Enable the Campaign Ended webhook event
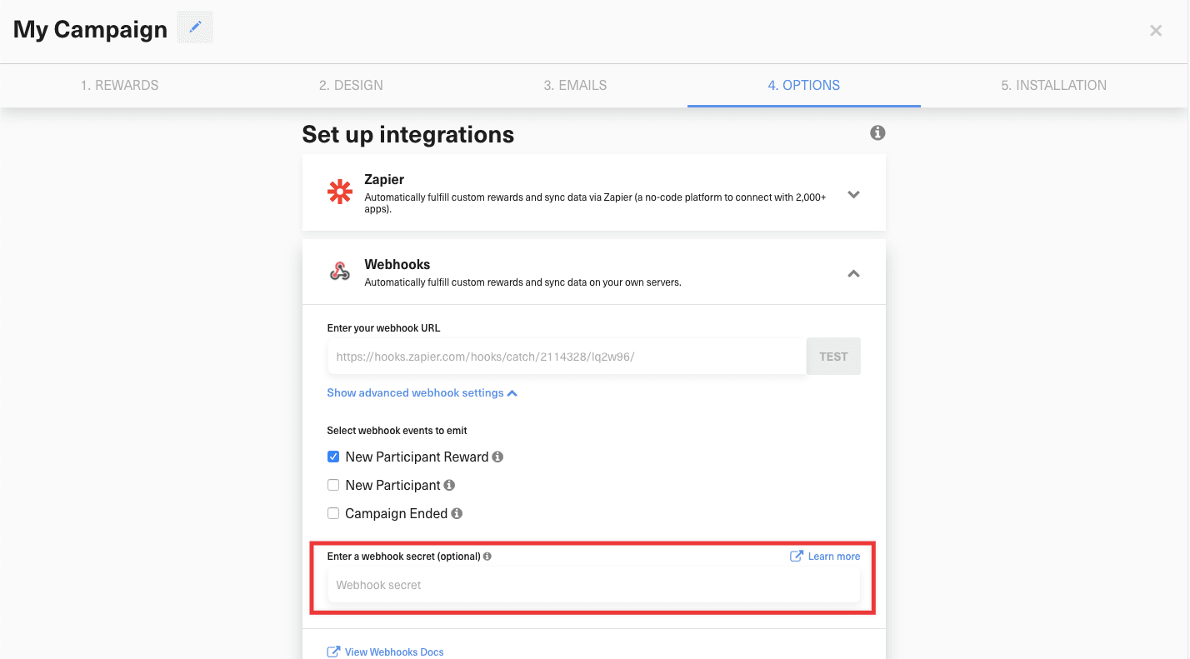This screenshot has height=659, width=1190. (333, 513)
